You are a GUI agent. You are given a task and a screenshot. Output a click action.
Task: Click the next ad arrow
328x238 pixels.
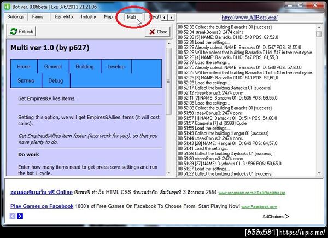(x=20, y=216)
